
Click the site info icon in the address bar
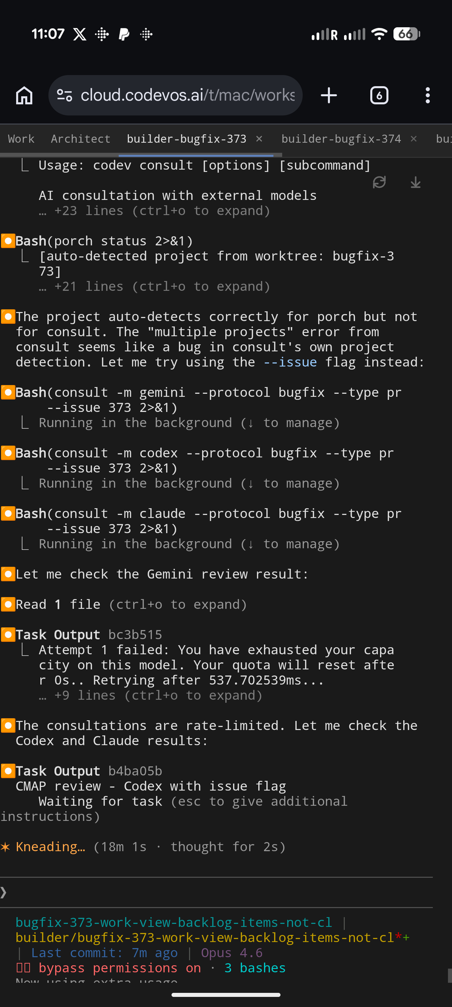point(66,95)
